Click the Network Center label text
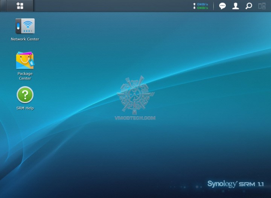 25,39
